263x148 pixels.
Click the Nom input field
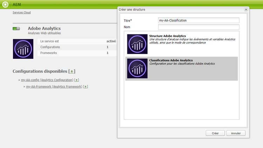198,27
